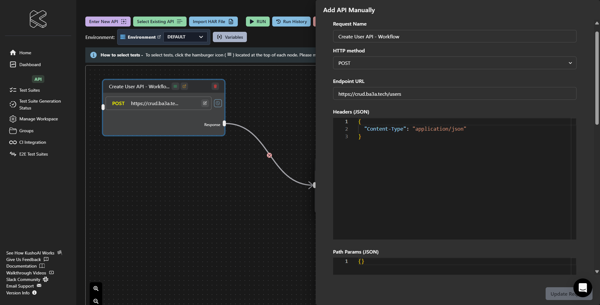This screenshot has height=305, width=600.
Task: Open the chat support bubble
Action: coord(582,288)
